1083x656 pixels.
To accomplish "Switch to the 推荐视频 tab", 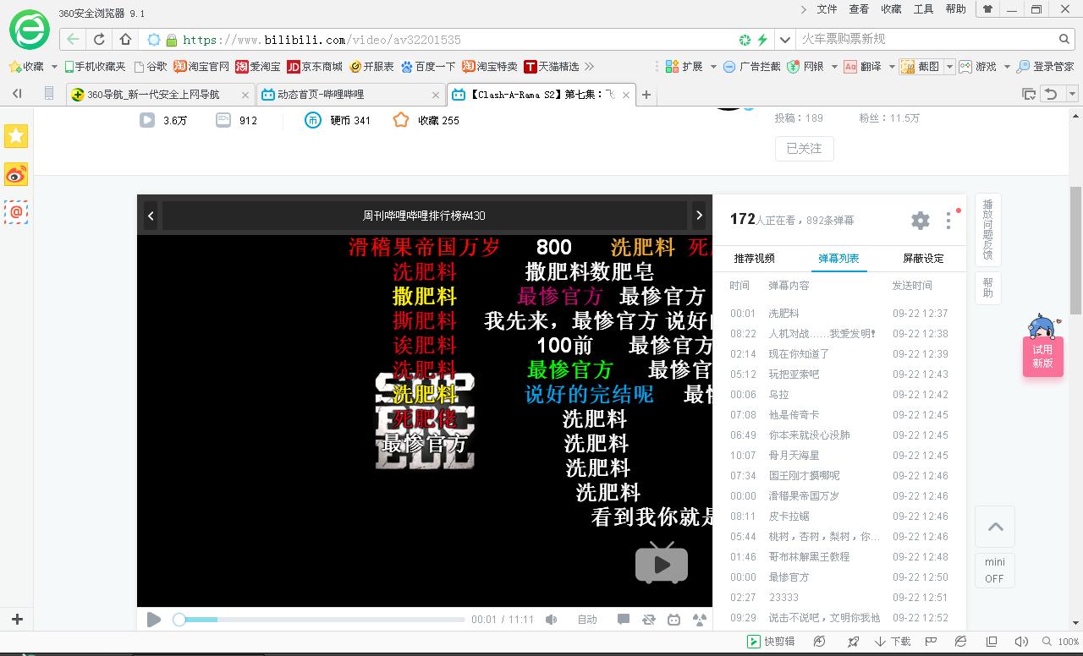I will (754, 259).
